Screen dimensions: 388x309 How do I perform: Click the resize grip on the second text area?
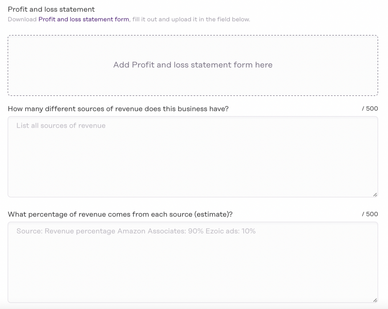tap(375, 299)
